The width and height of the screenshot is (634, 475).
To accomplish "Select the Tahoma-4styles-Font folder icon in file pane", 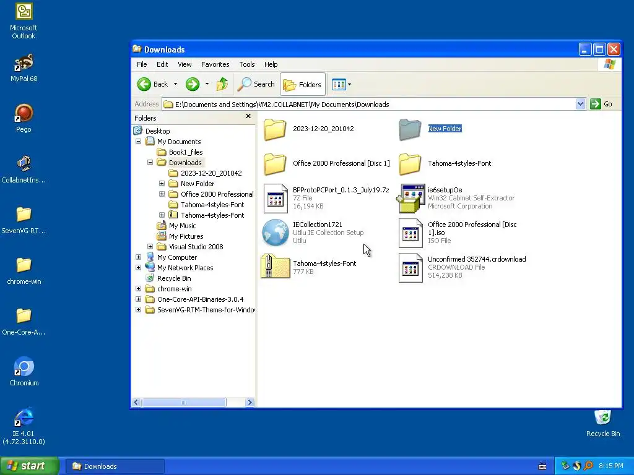I will point(410,164).
